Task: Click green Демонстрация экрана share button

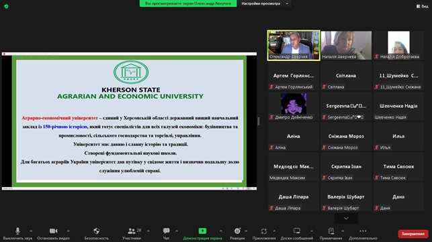Action: coord(202,233)
